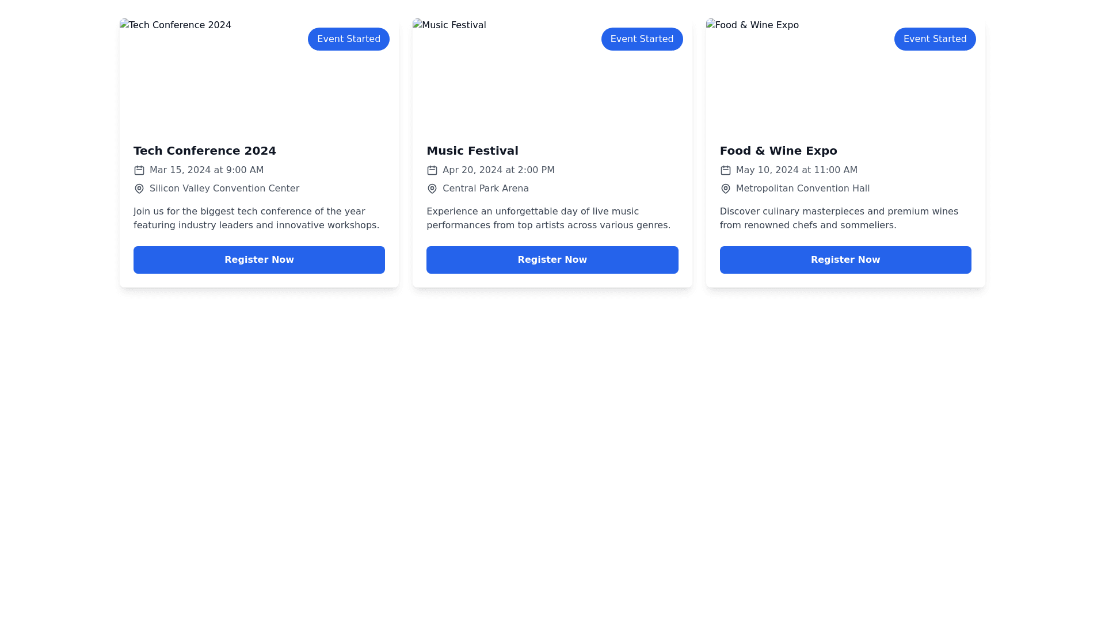Click the location pin beside Metropolitan Convention Hall
The width and height of the screenshot is (1105, 621).
[x=725, y=189]
